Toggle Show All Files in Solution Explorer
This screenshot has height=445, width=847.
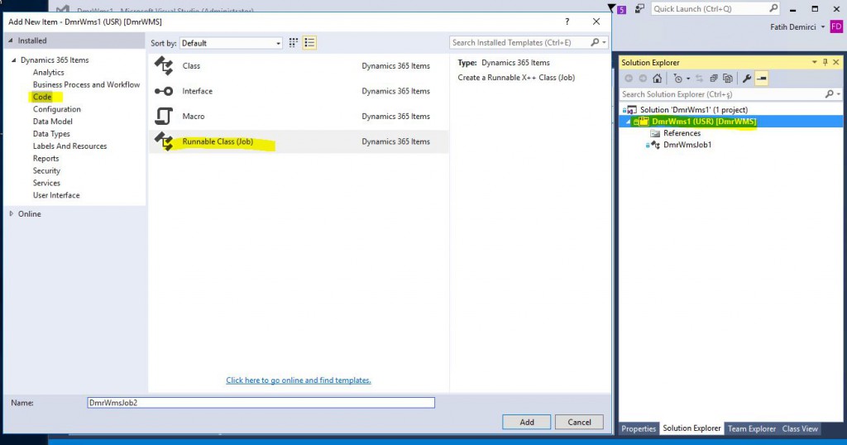(x=728, y=79)
